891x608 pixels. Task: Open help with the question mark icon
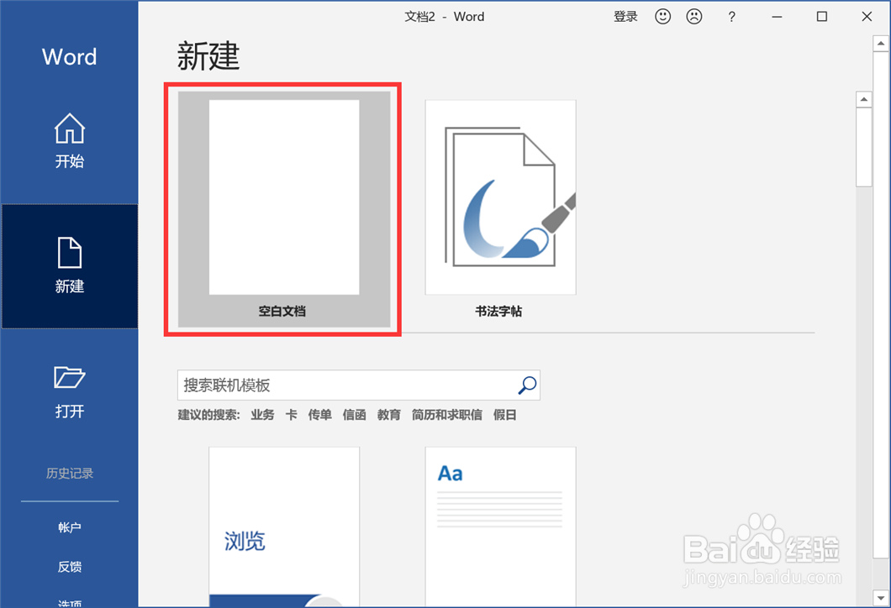732,17
